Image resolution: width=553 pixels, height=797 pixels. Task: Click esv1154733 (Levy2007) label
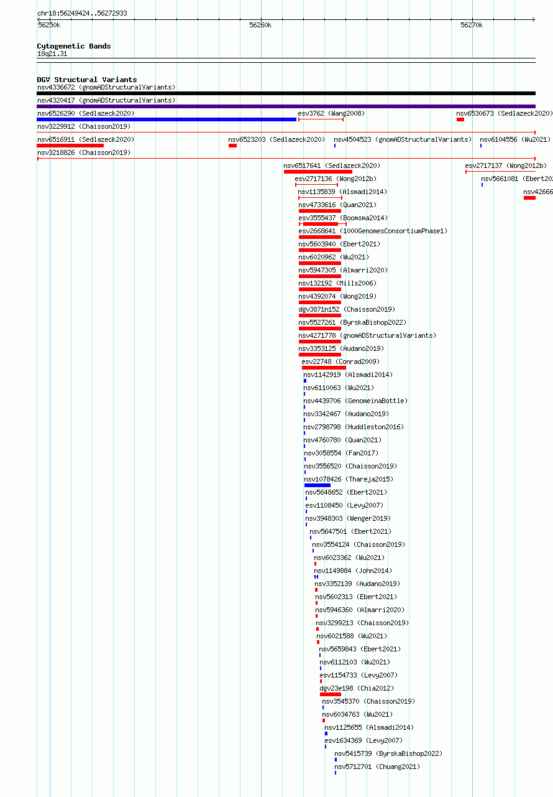click(x=359, y=675)
